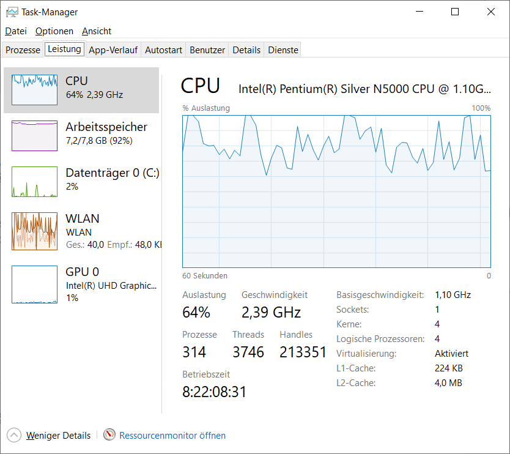
Task: Click the Handles count 213351
Action: pos(303,352)
